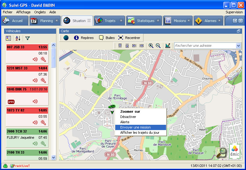Image resolution: width=246 pixels, height=170 pixels.
Task: Choose Désactiver in context menu
Action: click(x=141, y=117)
